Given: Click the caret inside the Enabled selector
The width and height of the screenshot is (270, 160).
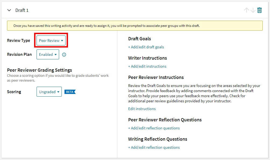Looking at the screenshot, I should [55, 54].
